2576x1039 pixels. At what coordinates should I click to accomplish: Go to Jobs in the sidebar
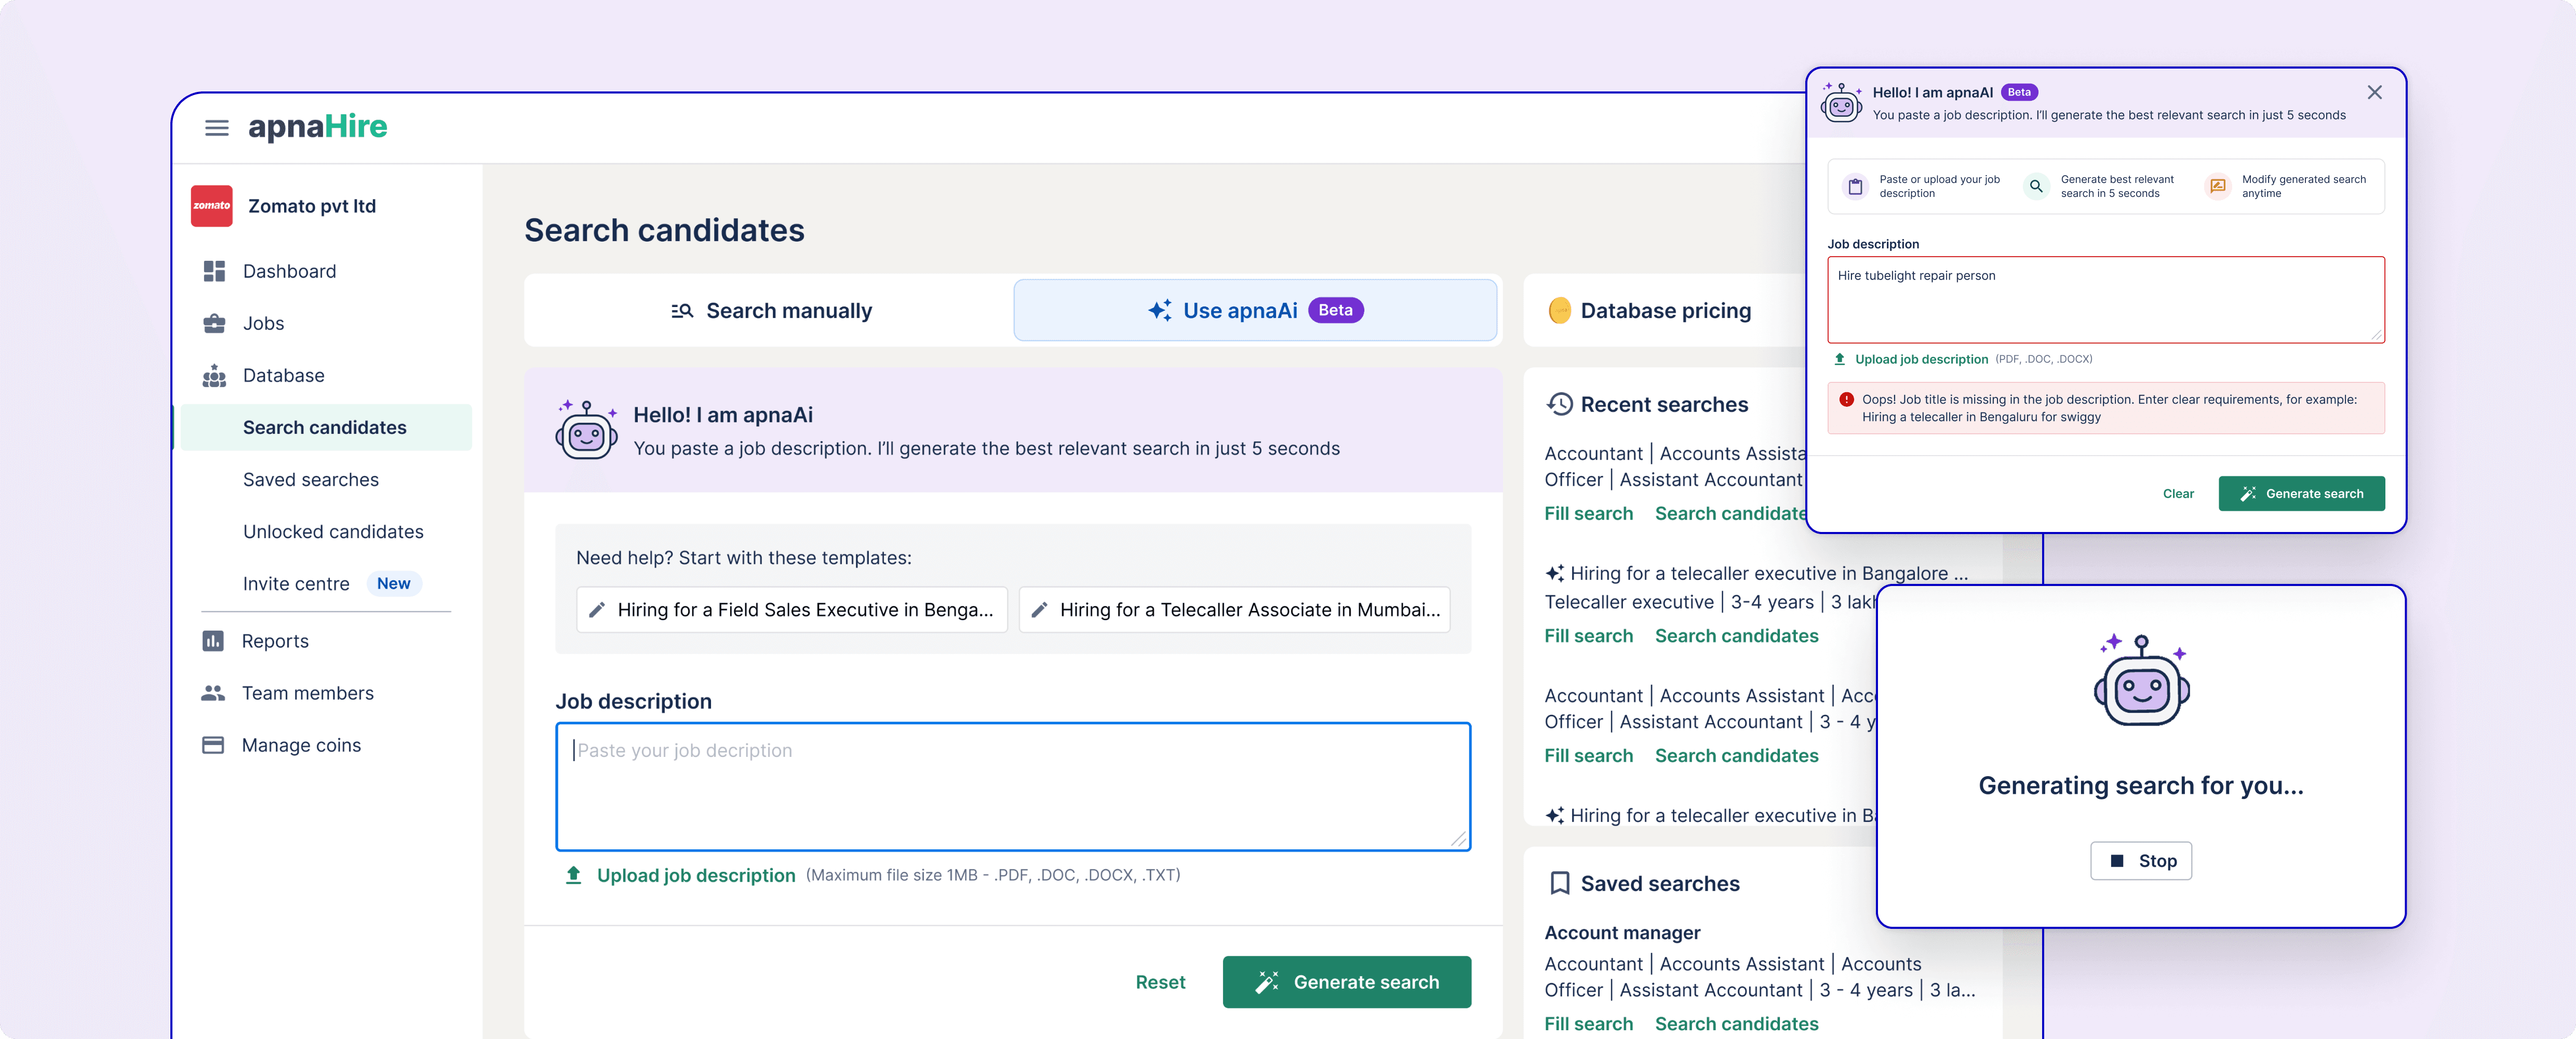[x=263, y=323]
